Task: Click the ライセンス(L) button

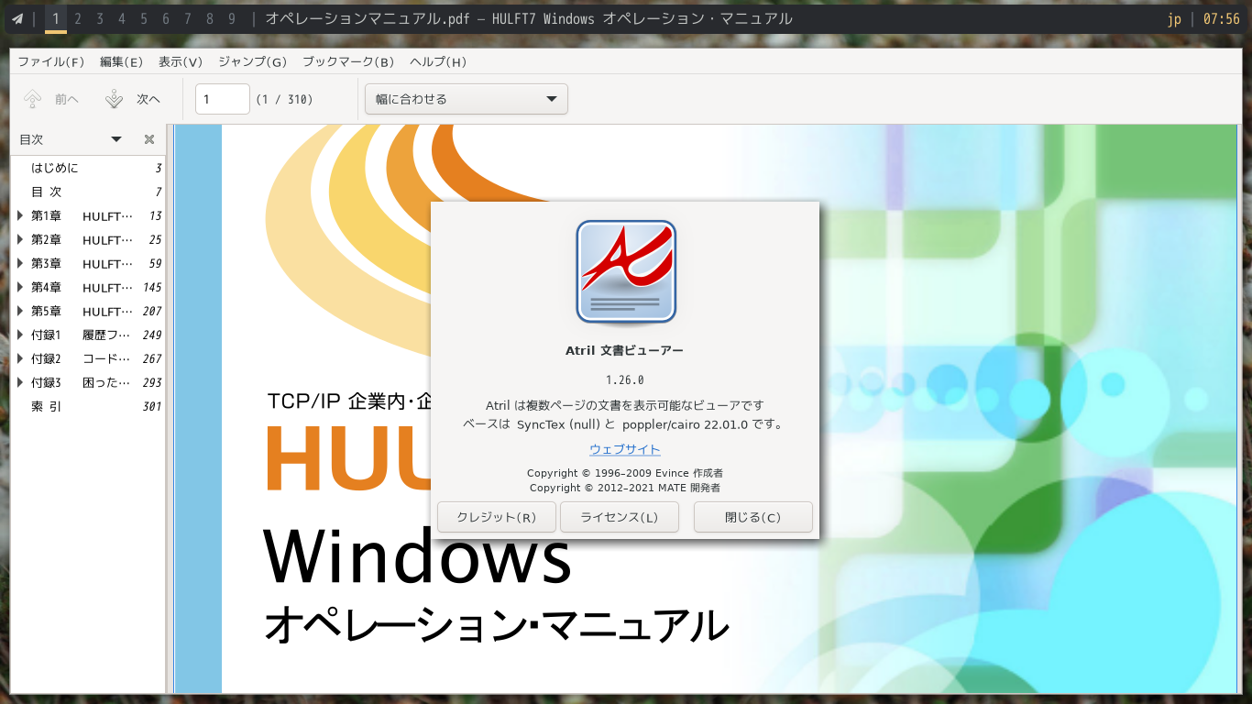Action: tap(620, 517)
